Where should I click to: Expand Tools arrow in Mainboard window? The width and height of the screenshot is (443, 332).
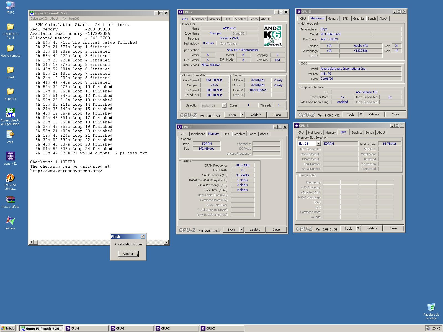click(360, 114)
